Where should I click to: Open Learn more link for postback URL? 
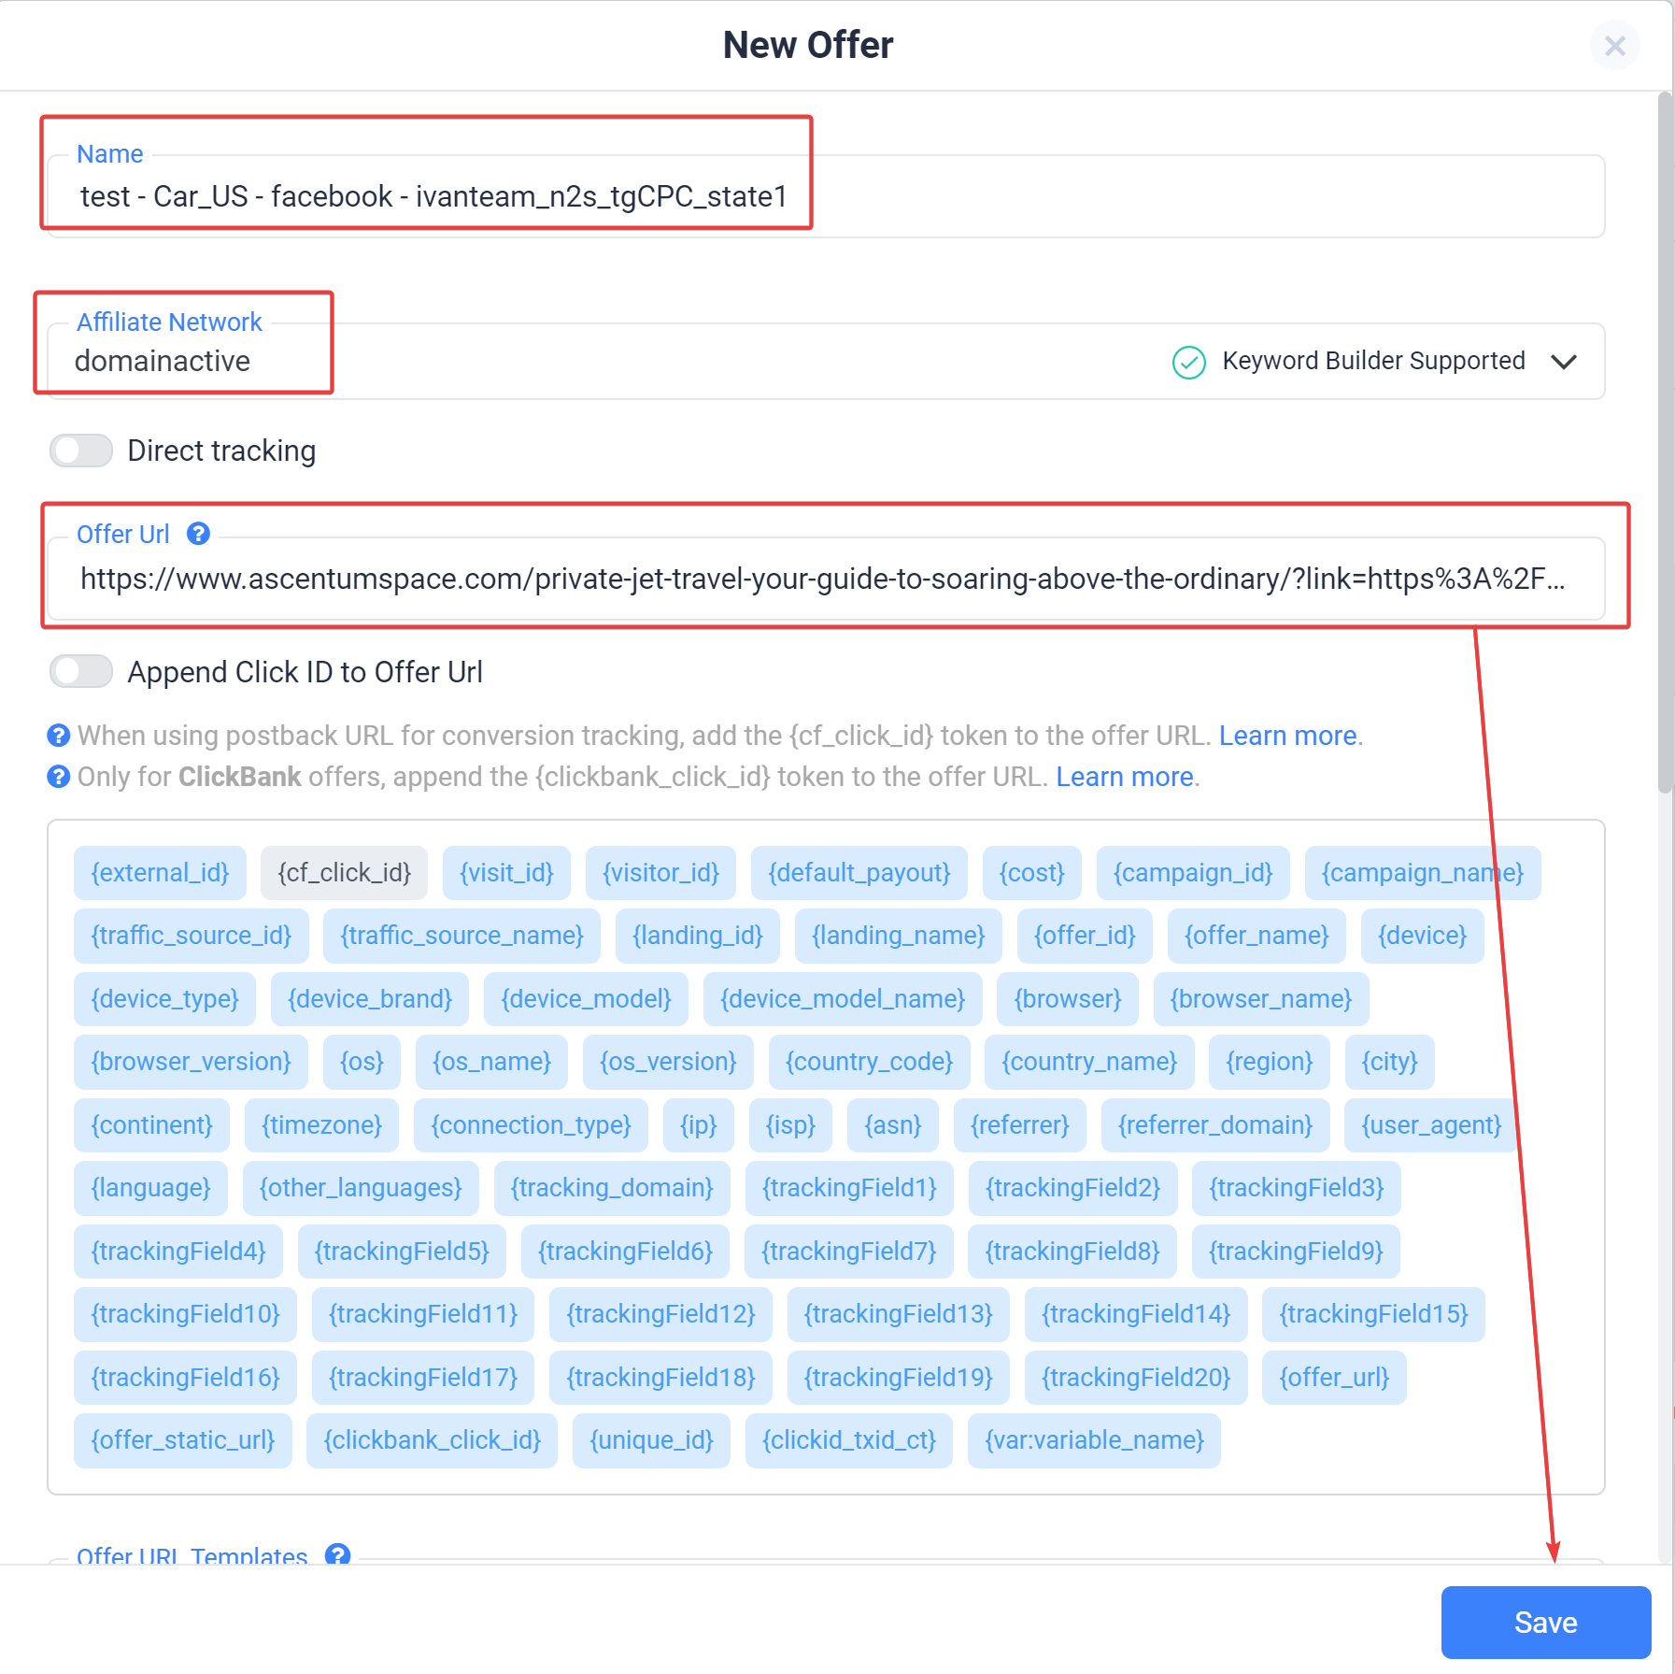coord(1287,736)
